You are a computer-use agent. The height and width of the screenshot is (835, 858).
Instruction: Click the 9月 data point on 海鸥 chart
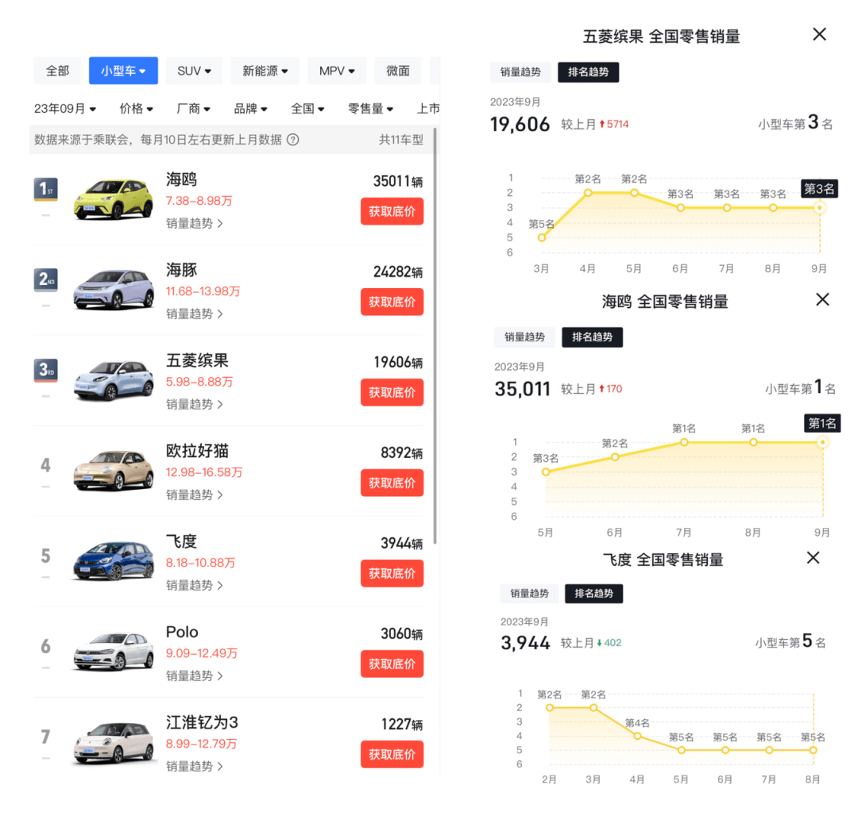pos(823,442)
